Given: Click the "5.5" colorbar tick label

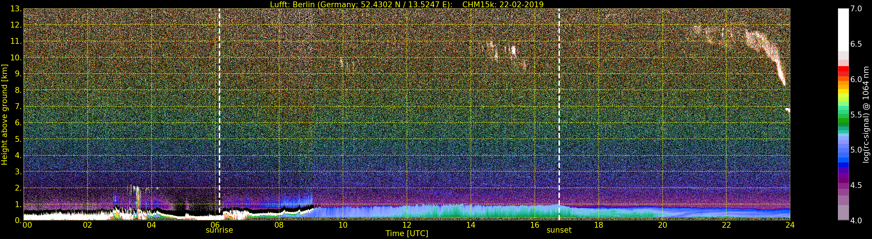Looking at the screenshot, I should [x=856, y=115].
